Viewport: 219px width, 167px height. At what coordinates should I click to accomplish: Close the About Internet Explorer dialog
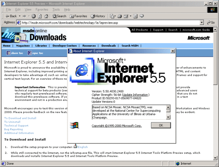[x=173, y=51]
